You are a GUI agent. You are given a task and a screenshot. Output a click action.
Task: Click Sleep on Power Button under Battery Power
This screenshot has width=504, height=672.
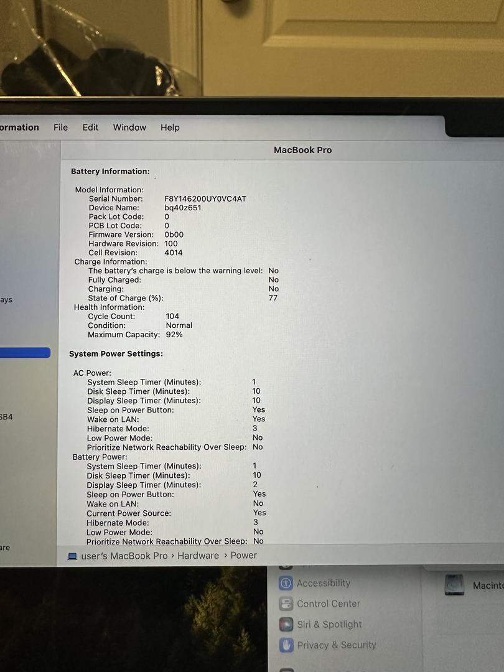(x=130, y=495)
